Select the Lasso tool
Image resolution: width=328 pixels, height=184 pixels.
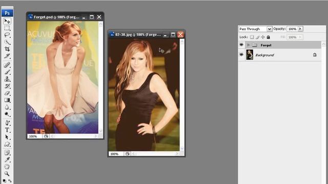pos(7,35)
